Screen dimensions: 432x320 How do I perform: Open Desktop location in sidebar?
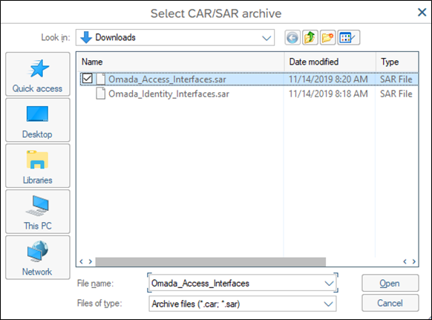click(x=38, y=120)
